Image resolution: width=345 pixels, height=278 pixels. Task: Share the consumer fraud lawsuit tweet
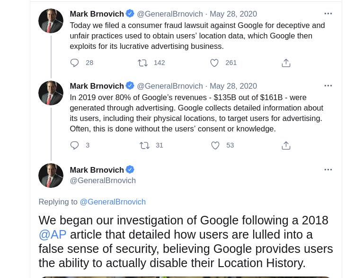point(286,63)
